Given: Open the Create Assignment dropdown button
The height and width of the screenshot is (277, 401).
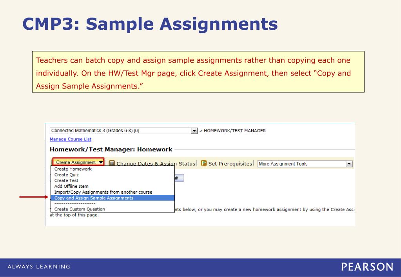Looking at the screenshot, I should pyautogui.click(x=78, y=162).
